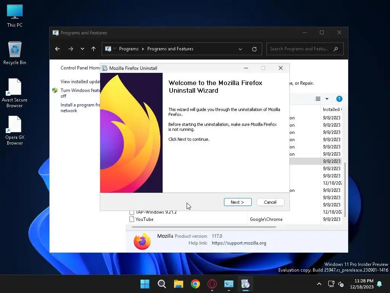Click the Firefox Uninstall dialog title icon
The width and height of the screenshot is (390, 293).
click(x=104, y=68)
